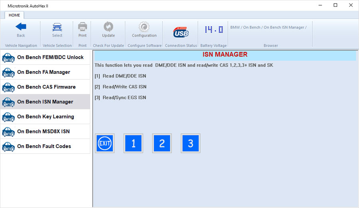Viewport: 359px width, 208px height.
Task: Click the Print printer icon
Action: (x=82, y=27)
